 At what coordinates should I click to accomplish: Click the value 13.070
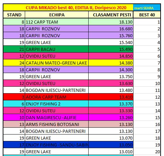tap(111, 138)
